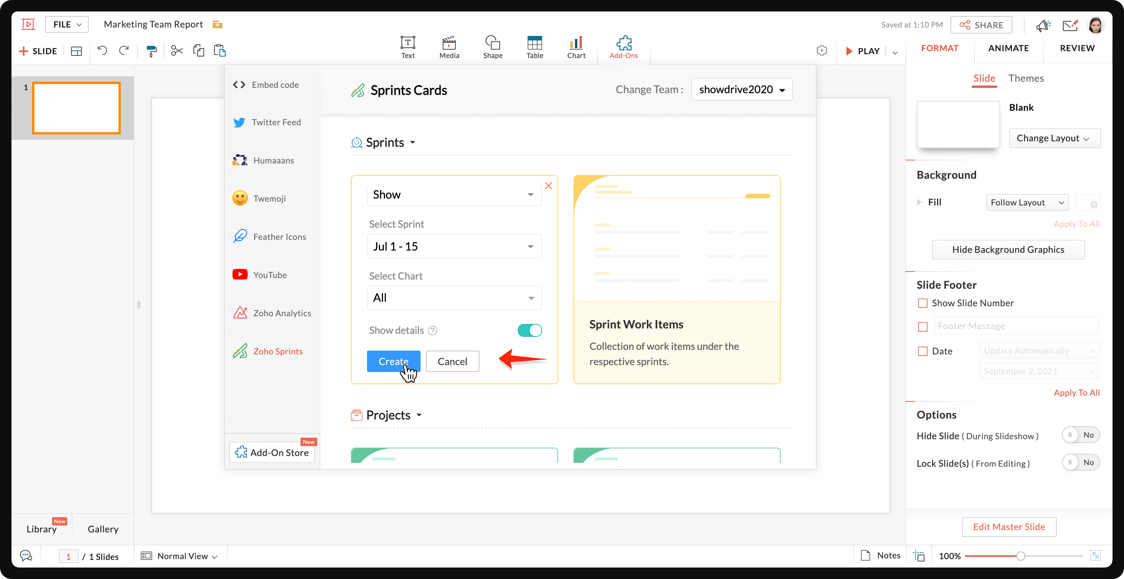Open the Change Team dropdown
1124x579 pixels.
[741, 89]
